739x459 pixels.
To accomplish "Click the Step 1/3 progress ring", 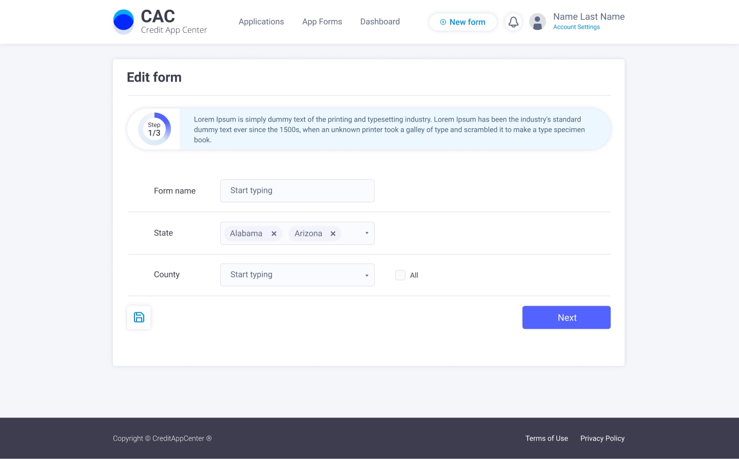I will click(x=154, y=129).
